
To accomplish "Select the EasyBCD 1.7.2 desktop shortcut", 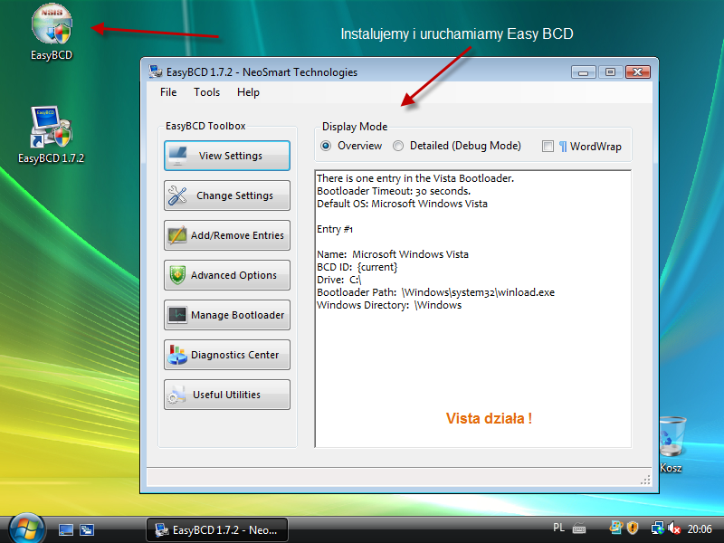I will click(x=52, y=135).
